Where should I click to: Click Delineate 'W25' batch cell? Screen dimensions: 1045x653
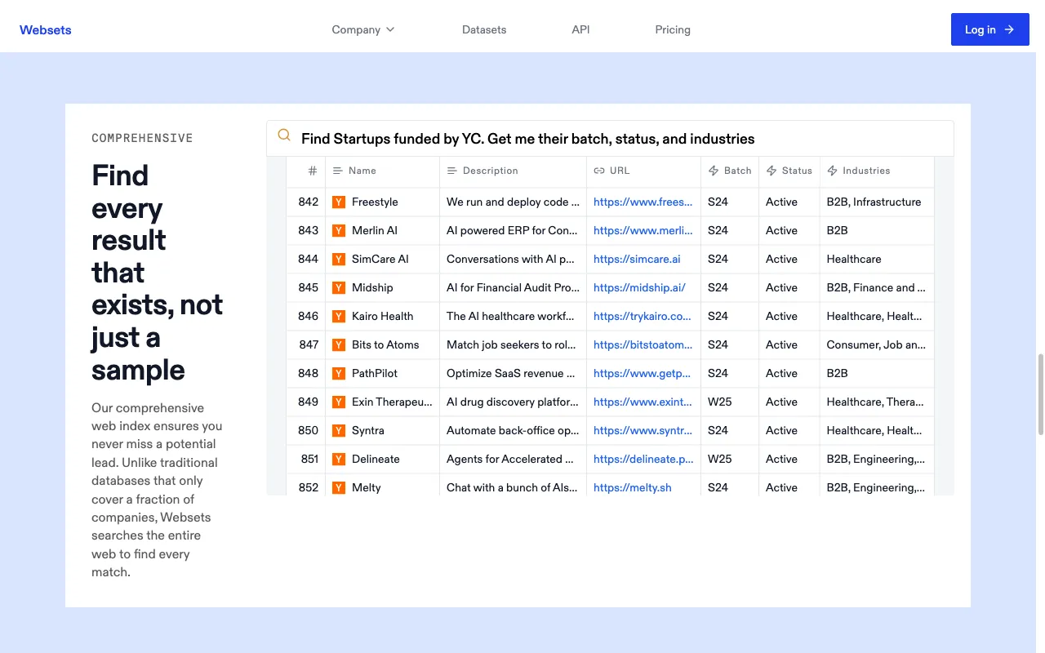point(730,459)
